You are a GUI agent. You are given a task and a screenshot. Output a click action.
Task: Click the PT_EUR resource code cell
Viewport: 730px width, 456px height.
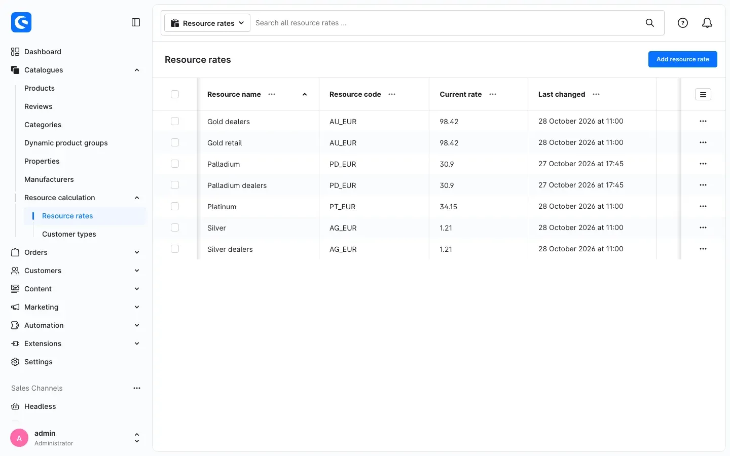tap(342, 207)
